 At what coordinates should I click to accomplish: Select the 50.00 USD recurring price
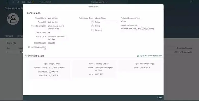tap(99, 74)
